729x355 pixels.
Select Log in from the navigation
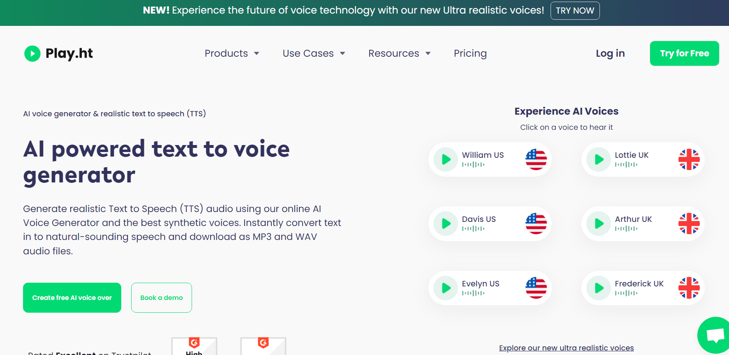[610, 53]
